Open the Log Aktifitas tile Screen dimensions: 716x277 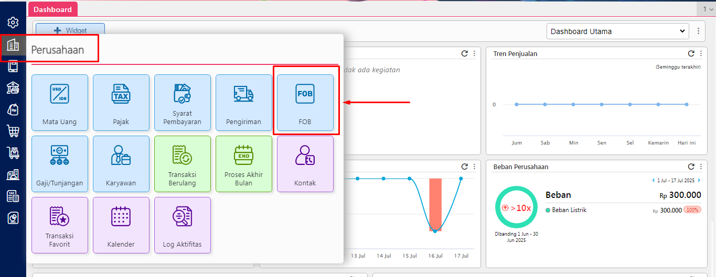pyautogui.click(x=183, y=225)
